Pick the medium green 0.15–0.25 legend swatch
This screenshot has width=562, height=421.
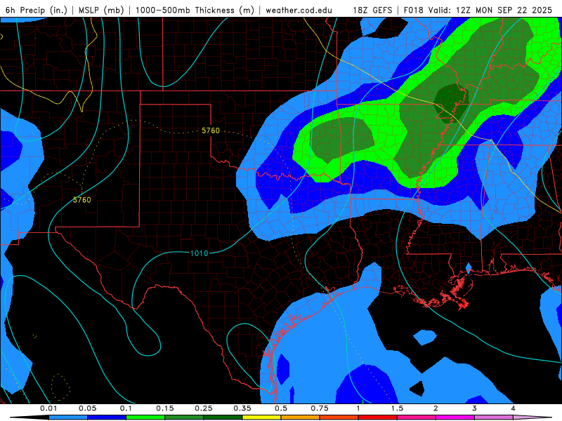click(184, 417)
